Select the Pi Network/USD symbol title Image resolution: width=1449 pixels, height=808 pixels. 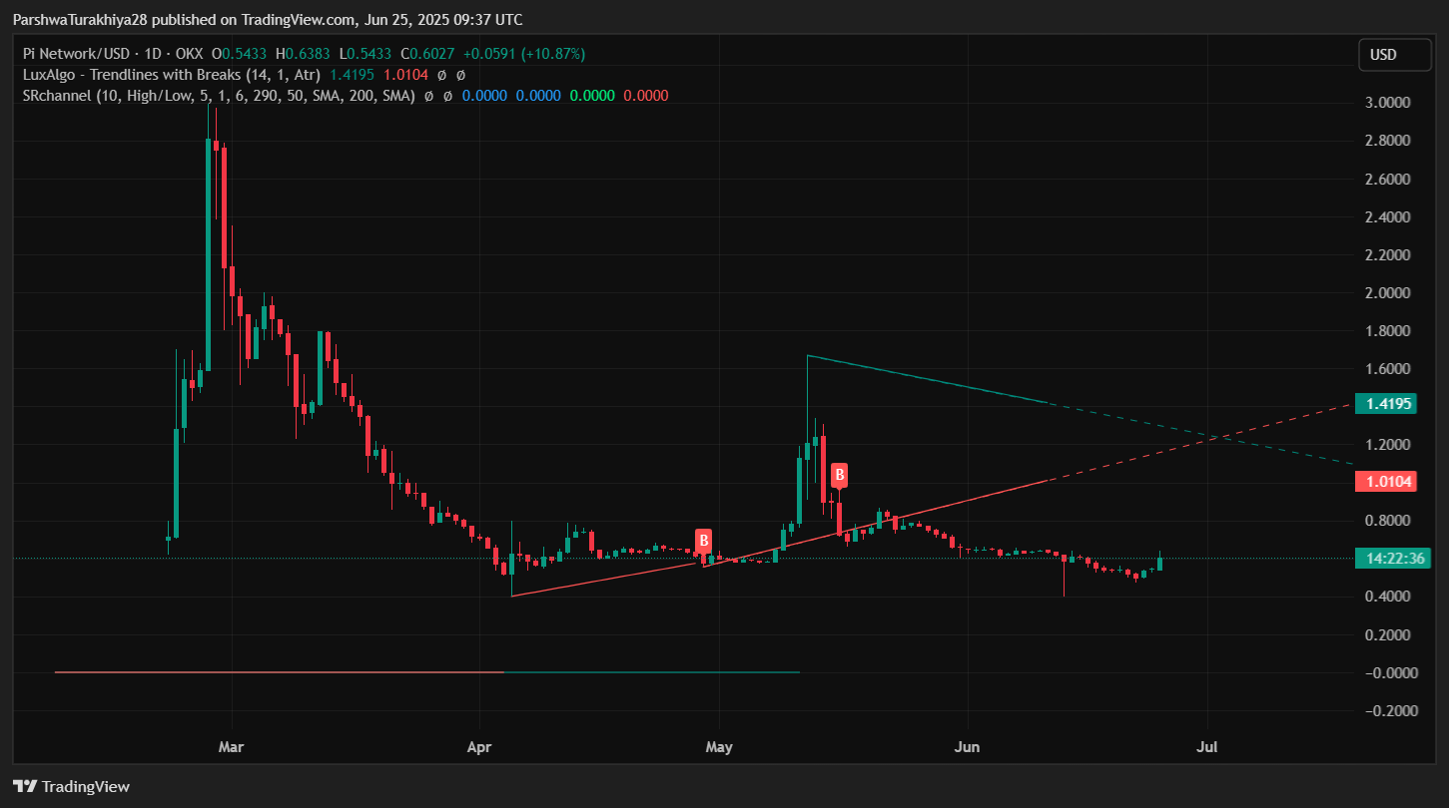(x=78, y=54)
